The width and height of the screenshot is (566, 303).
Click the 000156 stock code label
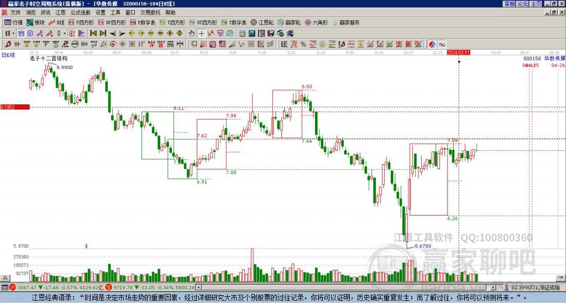pos(532,58)
